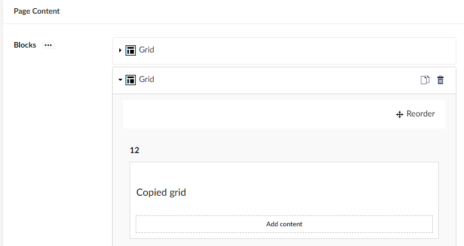Click the Blocks property label
The width and height of the screenshot is (464, 246).
tap(25, 45)
